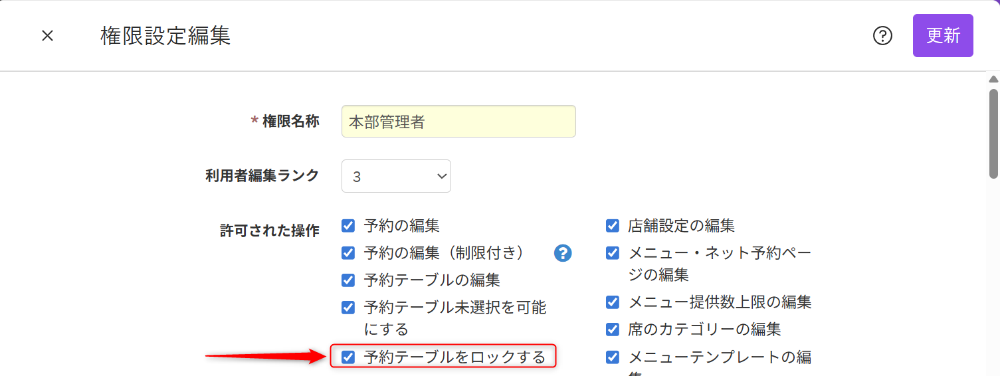
Task: Click the blue help icon beside 予約の編集（制限付き）
Action: (563, 253)
